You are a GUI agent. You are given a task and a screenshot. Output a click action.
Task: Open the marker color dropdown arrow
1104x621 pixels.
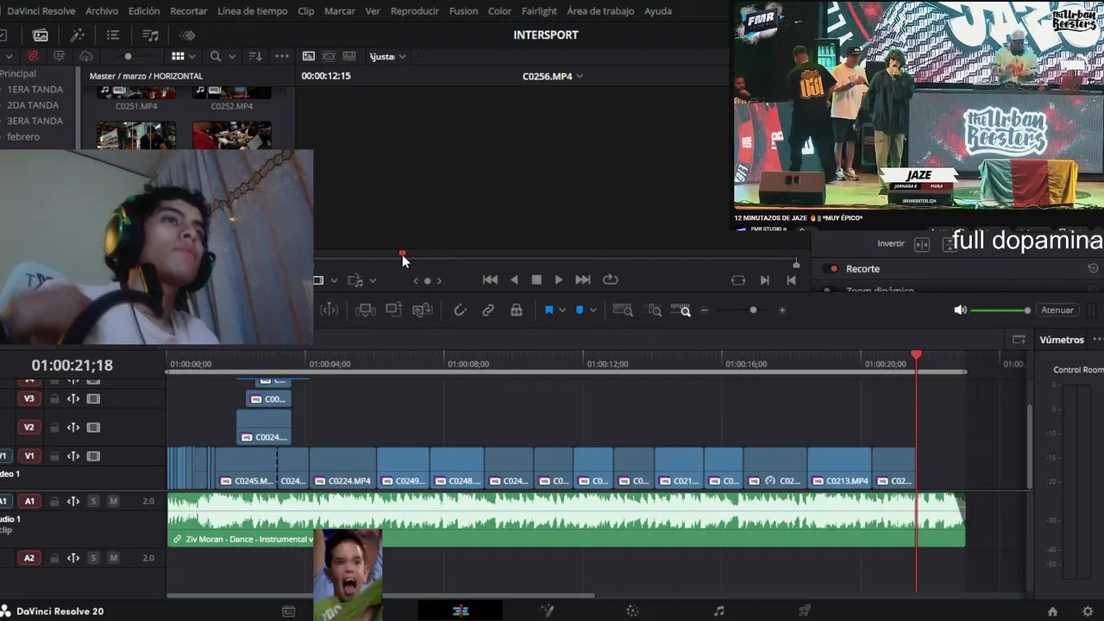pos(593,310)
